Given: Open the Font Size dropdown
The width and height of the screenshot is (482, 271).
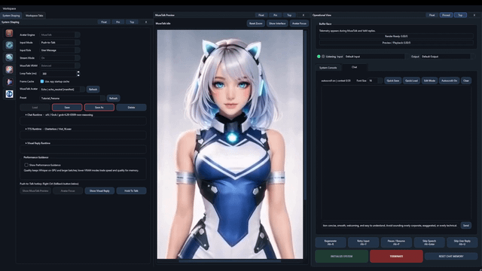Looking at the screenshot, I should pos(375,81).
